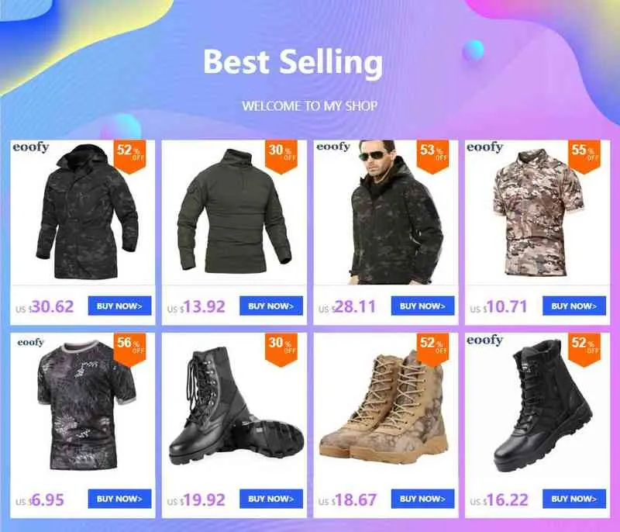Click the eoofy logo above the camo polo

(485, 147)
